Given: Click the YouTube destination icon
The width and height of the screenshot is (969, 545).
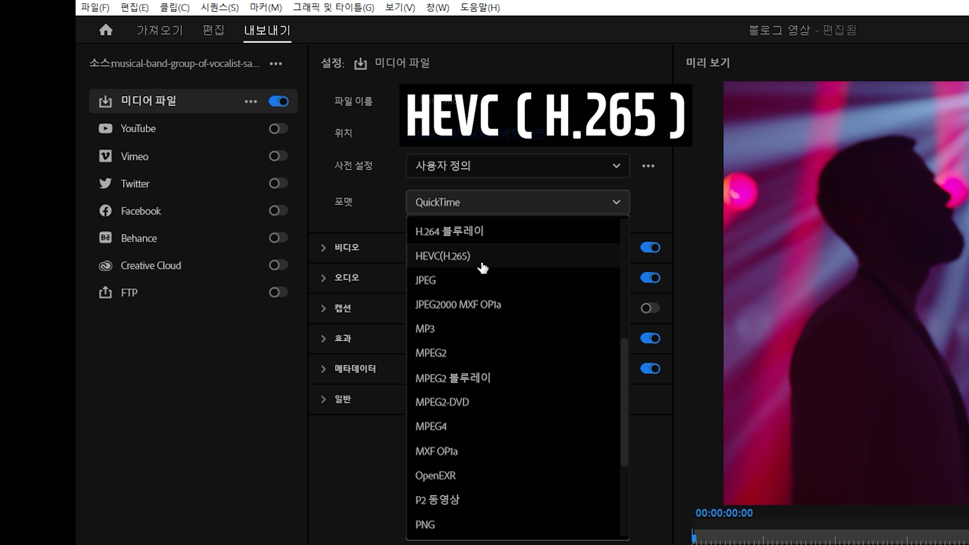Looking at the screenshot, I should (x=105, y=129).
